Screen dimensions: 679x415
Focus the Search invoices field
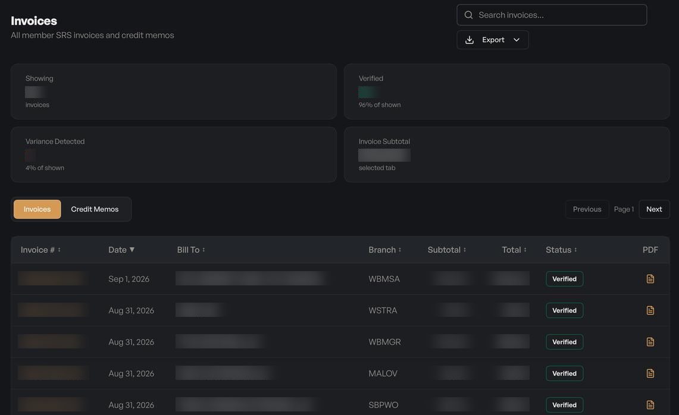552,15
